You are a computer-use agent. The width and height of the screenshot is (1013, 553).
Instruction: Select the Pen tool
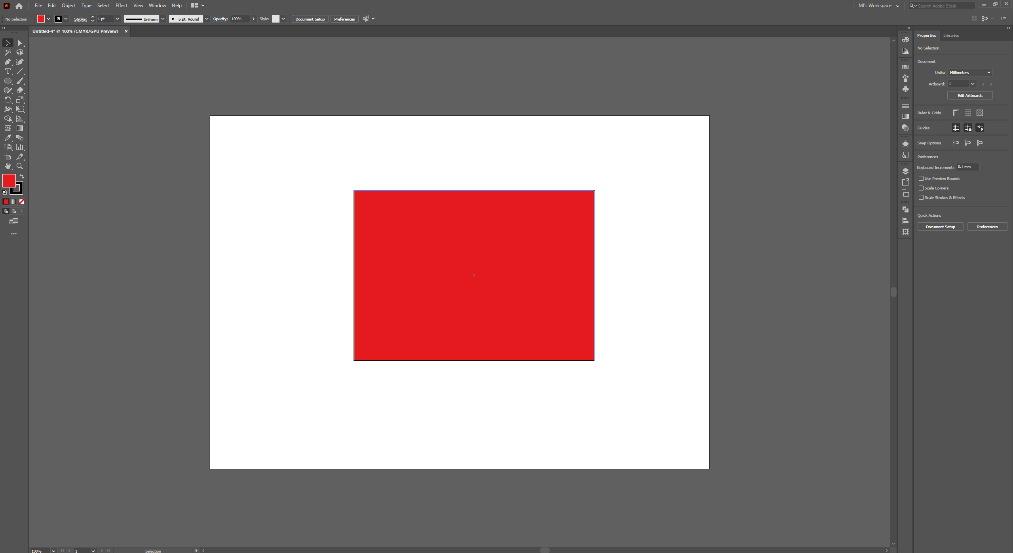pyautogui.click(x=8, y=62)
